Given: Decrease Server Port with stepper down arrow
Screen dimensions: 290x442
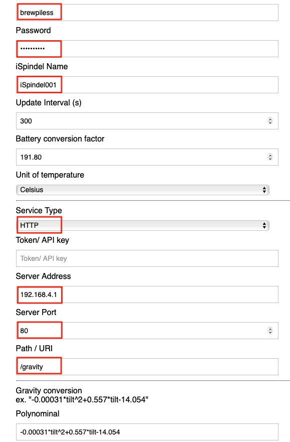Looking at the screenshot, I should 270,332.
